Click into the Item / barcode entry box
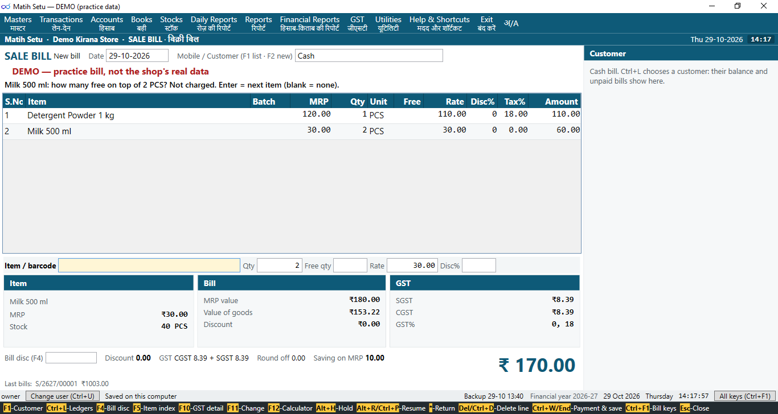 point(149,266)
